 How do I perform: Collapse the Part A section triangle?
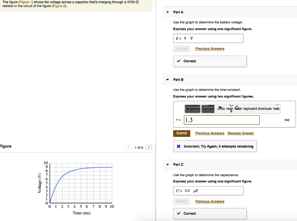tap(167, 12)
